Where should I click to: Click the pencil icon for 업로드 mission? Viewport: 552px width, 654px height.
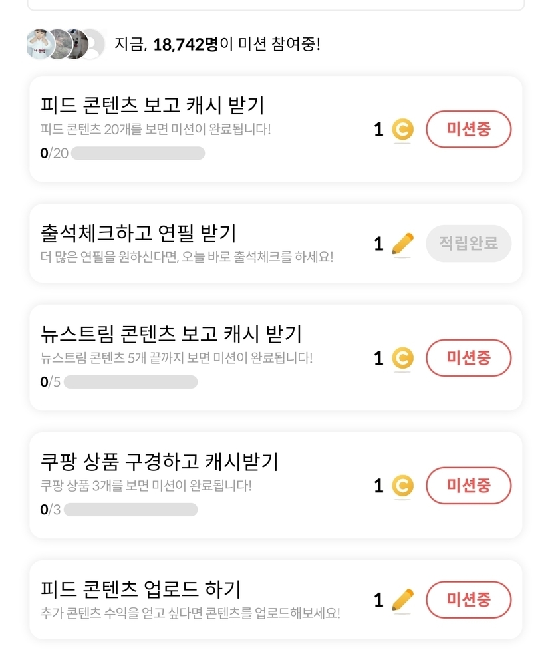point(402,600)
